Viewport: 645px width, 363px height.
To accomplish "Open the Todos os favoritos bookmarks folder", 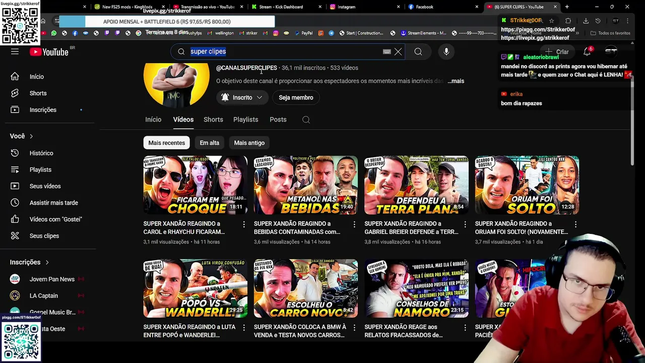I will point(610,33).
